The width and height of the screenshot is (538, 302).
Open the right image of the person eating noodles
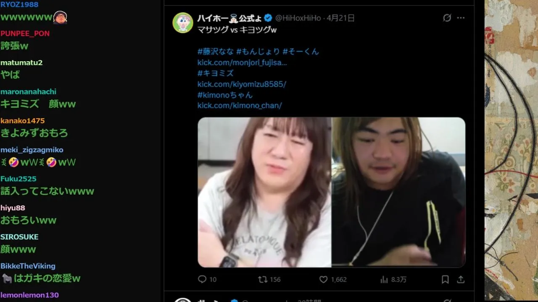point(399,192)
